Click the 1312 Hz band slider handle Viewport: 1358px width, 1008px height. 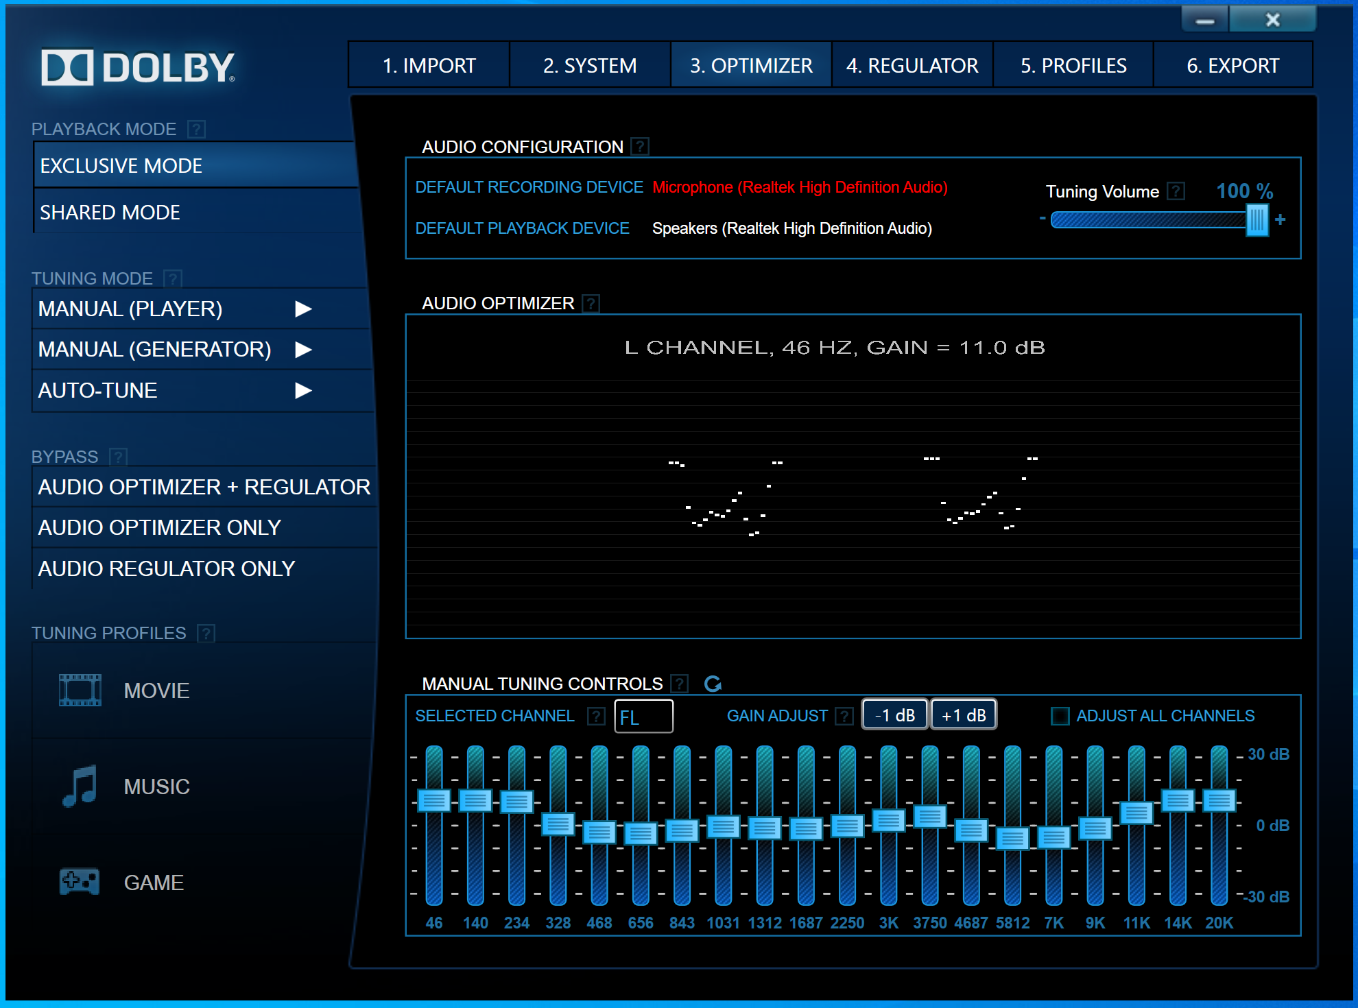tap(765, 828)
